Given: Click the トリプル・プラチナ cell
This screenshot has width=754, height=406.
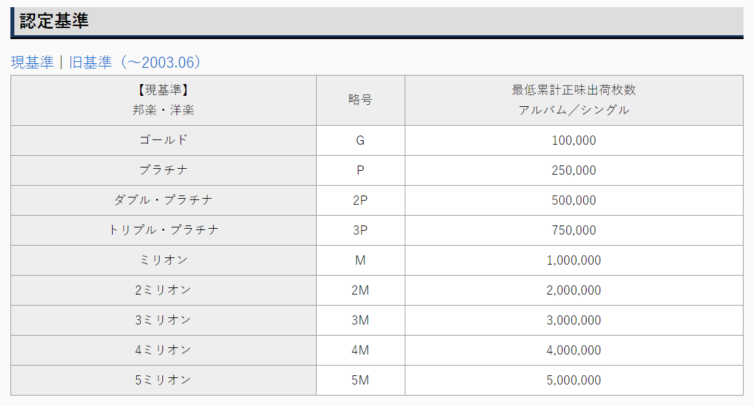Looking at the screenshot, I should [164, 230].
